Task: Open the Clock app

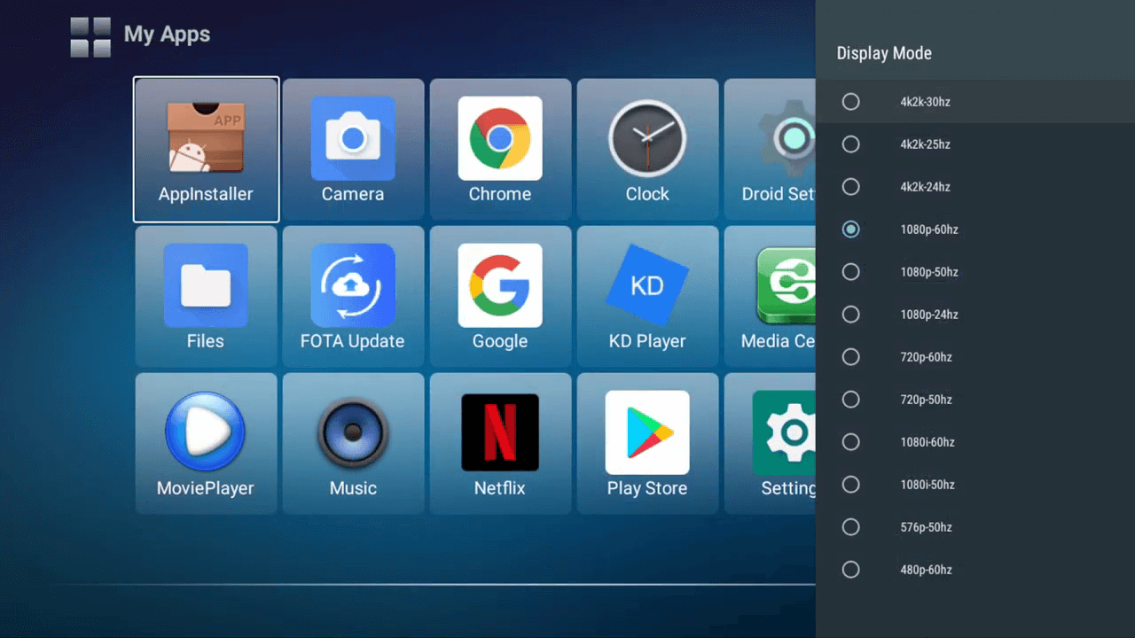Action: pos(647,149)
